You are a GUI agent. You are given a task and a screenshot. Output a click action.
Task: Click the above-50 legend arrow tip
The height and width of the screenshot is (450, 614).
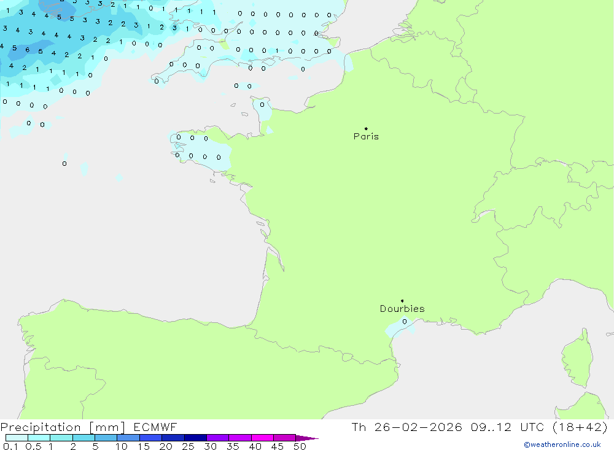pos(307,438)
